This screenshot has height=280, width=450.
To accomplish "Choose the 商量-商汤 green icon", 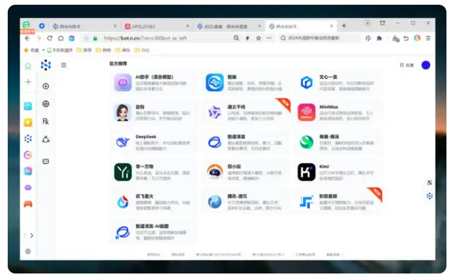I will click(307, 142).
